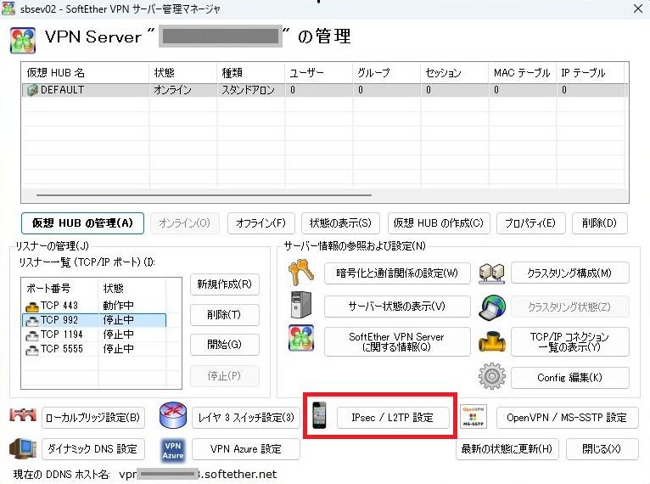
Task: Click 開始(G) to start listener
Action: pyautogui.click(x=225, y=344)
